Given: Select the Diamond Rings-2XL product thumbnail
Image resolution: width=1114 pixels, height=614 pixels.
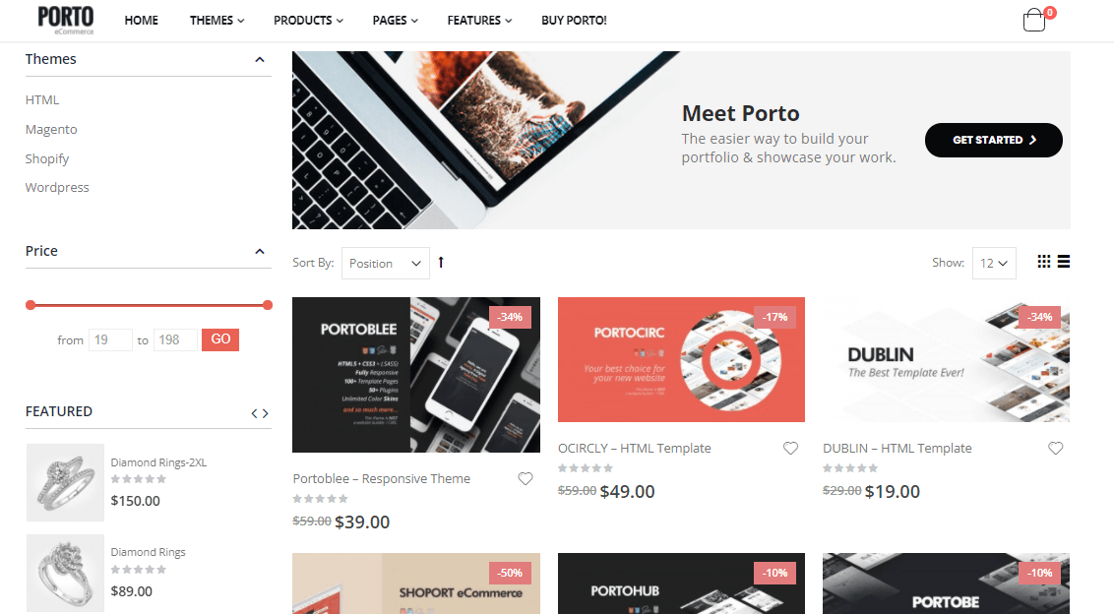Looking at the screenshot, I should [x=65, y=482].
